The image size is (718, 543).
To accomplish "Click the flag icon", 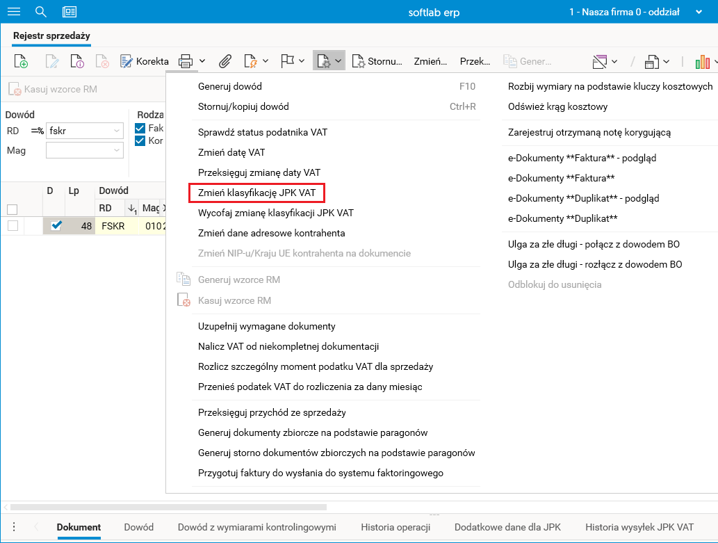I will click(287, 61).
